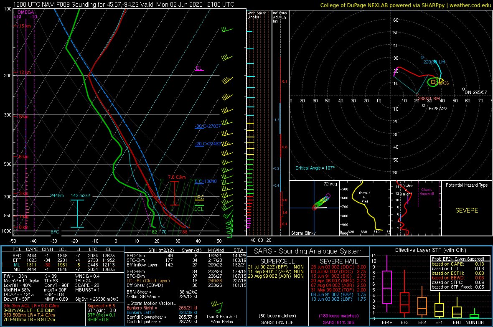Viewport: 493px width, 327px height.
Task: Click the Theta-E v. Pres label
Action: (x=365, y=197)
